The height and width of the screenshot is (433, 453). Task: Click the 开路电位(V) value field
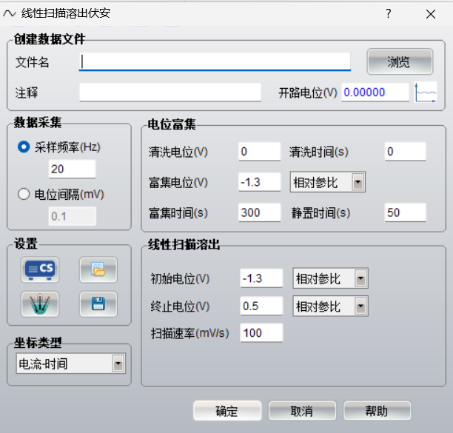pos(375,93)
